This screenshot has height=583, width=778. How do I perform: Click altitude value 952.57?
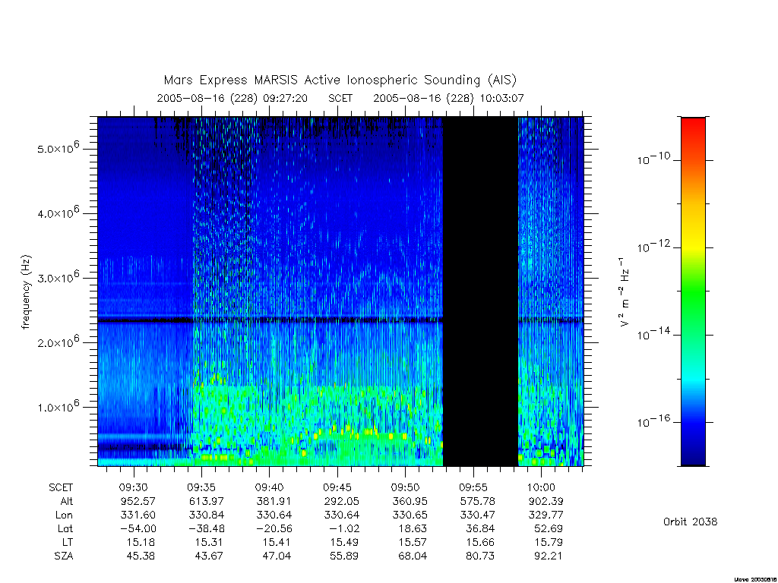click(138, 501)
